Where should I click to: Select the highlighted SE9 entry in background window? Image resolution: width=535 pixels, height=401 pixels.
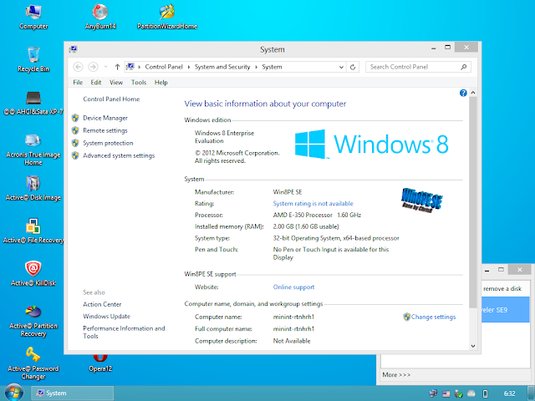click(505, 310)
